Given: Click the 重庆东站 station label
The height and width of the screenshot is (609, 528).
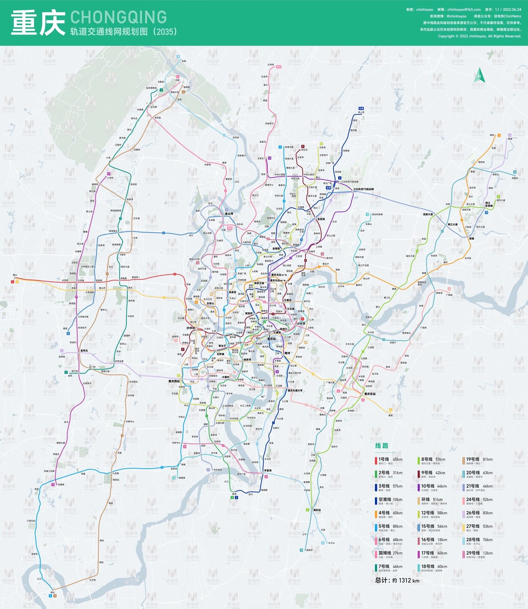Looking at the screenshot, I should coord(370,394).
